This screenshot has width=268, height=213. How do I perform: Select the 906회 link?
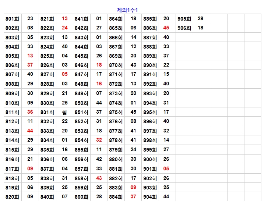[x=184, y=28]
